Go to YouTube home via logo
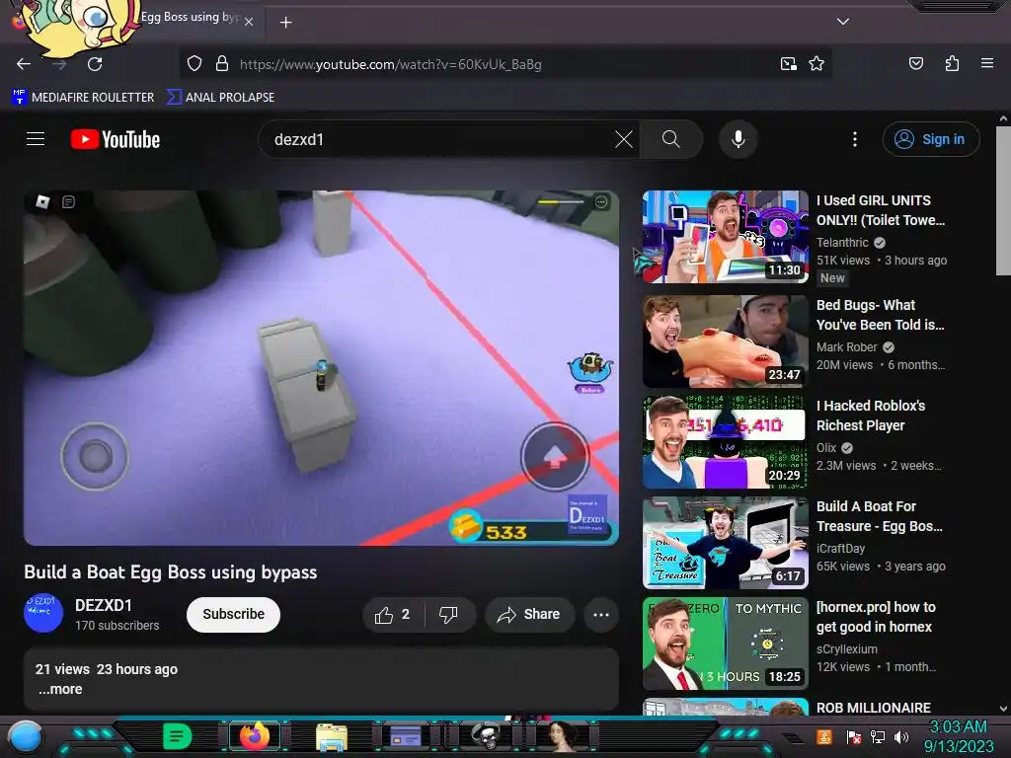Viewport: 1011px width, 758px height. 116,139
